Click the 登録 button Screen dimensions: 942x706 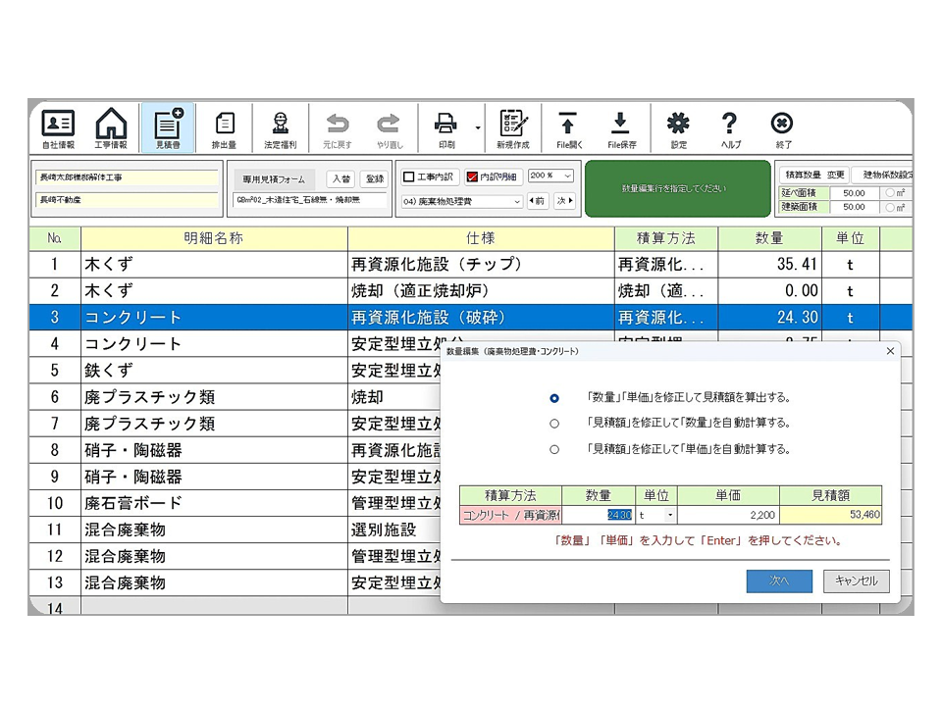tap(375, 178)
